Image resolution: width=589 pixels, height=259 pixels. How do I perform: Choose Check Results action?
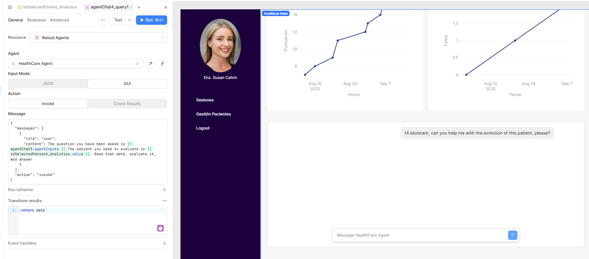point(127,104)
